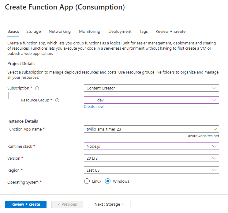Select the Linux operating system option
Image resolution: width=228 pixels, height=213 pixels.
(87, 181)
